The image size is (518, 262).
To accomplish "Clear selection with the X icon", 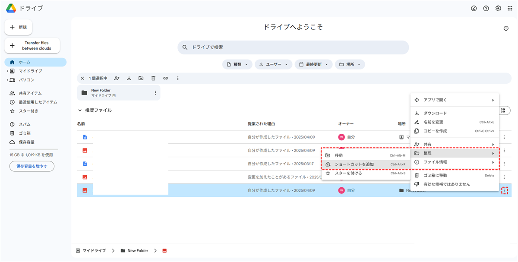I will pyautogui.click(x=82, y=78).
